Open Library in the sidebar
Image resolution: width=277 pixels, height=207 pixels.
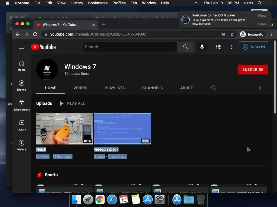point(22,126)
